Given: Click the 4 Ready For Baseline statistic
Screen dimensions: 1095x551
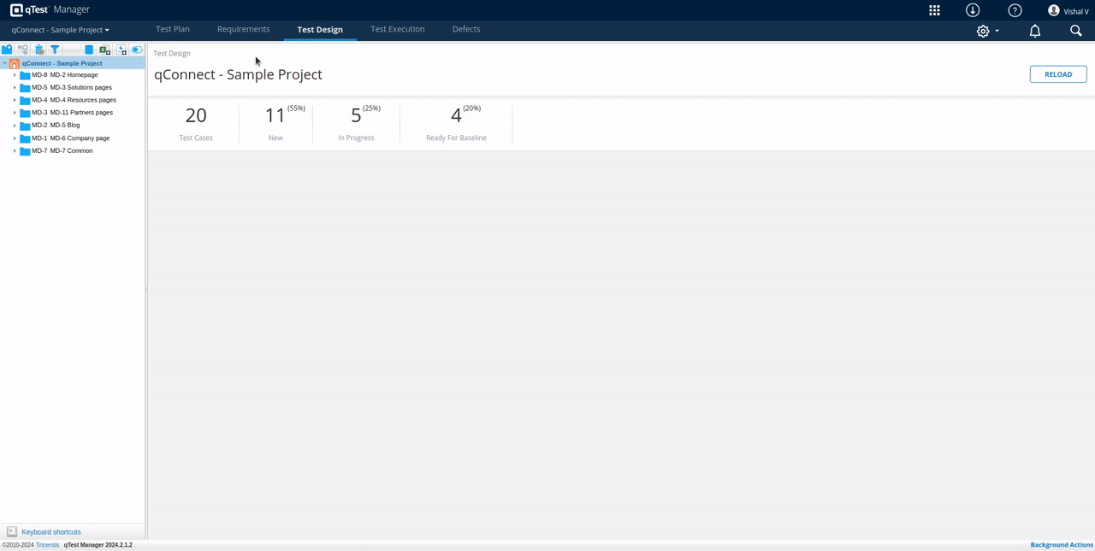Looking at the screenshot, I should click(x=456, y=124).
